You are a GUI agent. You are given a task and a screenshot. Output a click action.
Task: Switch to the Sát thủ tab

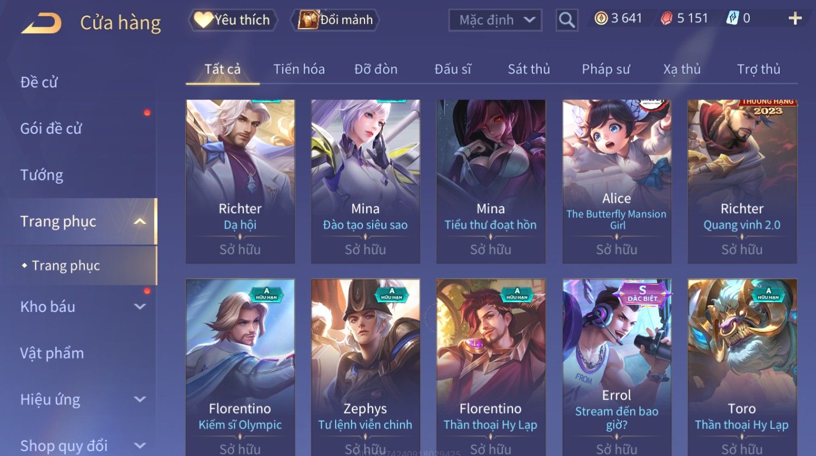click(x=529, y=70)
